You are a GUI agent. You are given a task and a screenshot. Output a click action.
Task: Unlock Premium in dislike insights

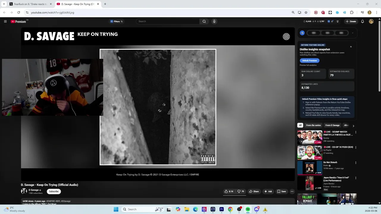[310, 60]
